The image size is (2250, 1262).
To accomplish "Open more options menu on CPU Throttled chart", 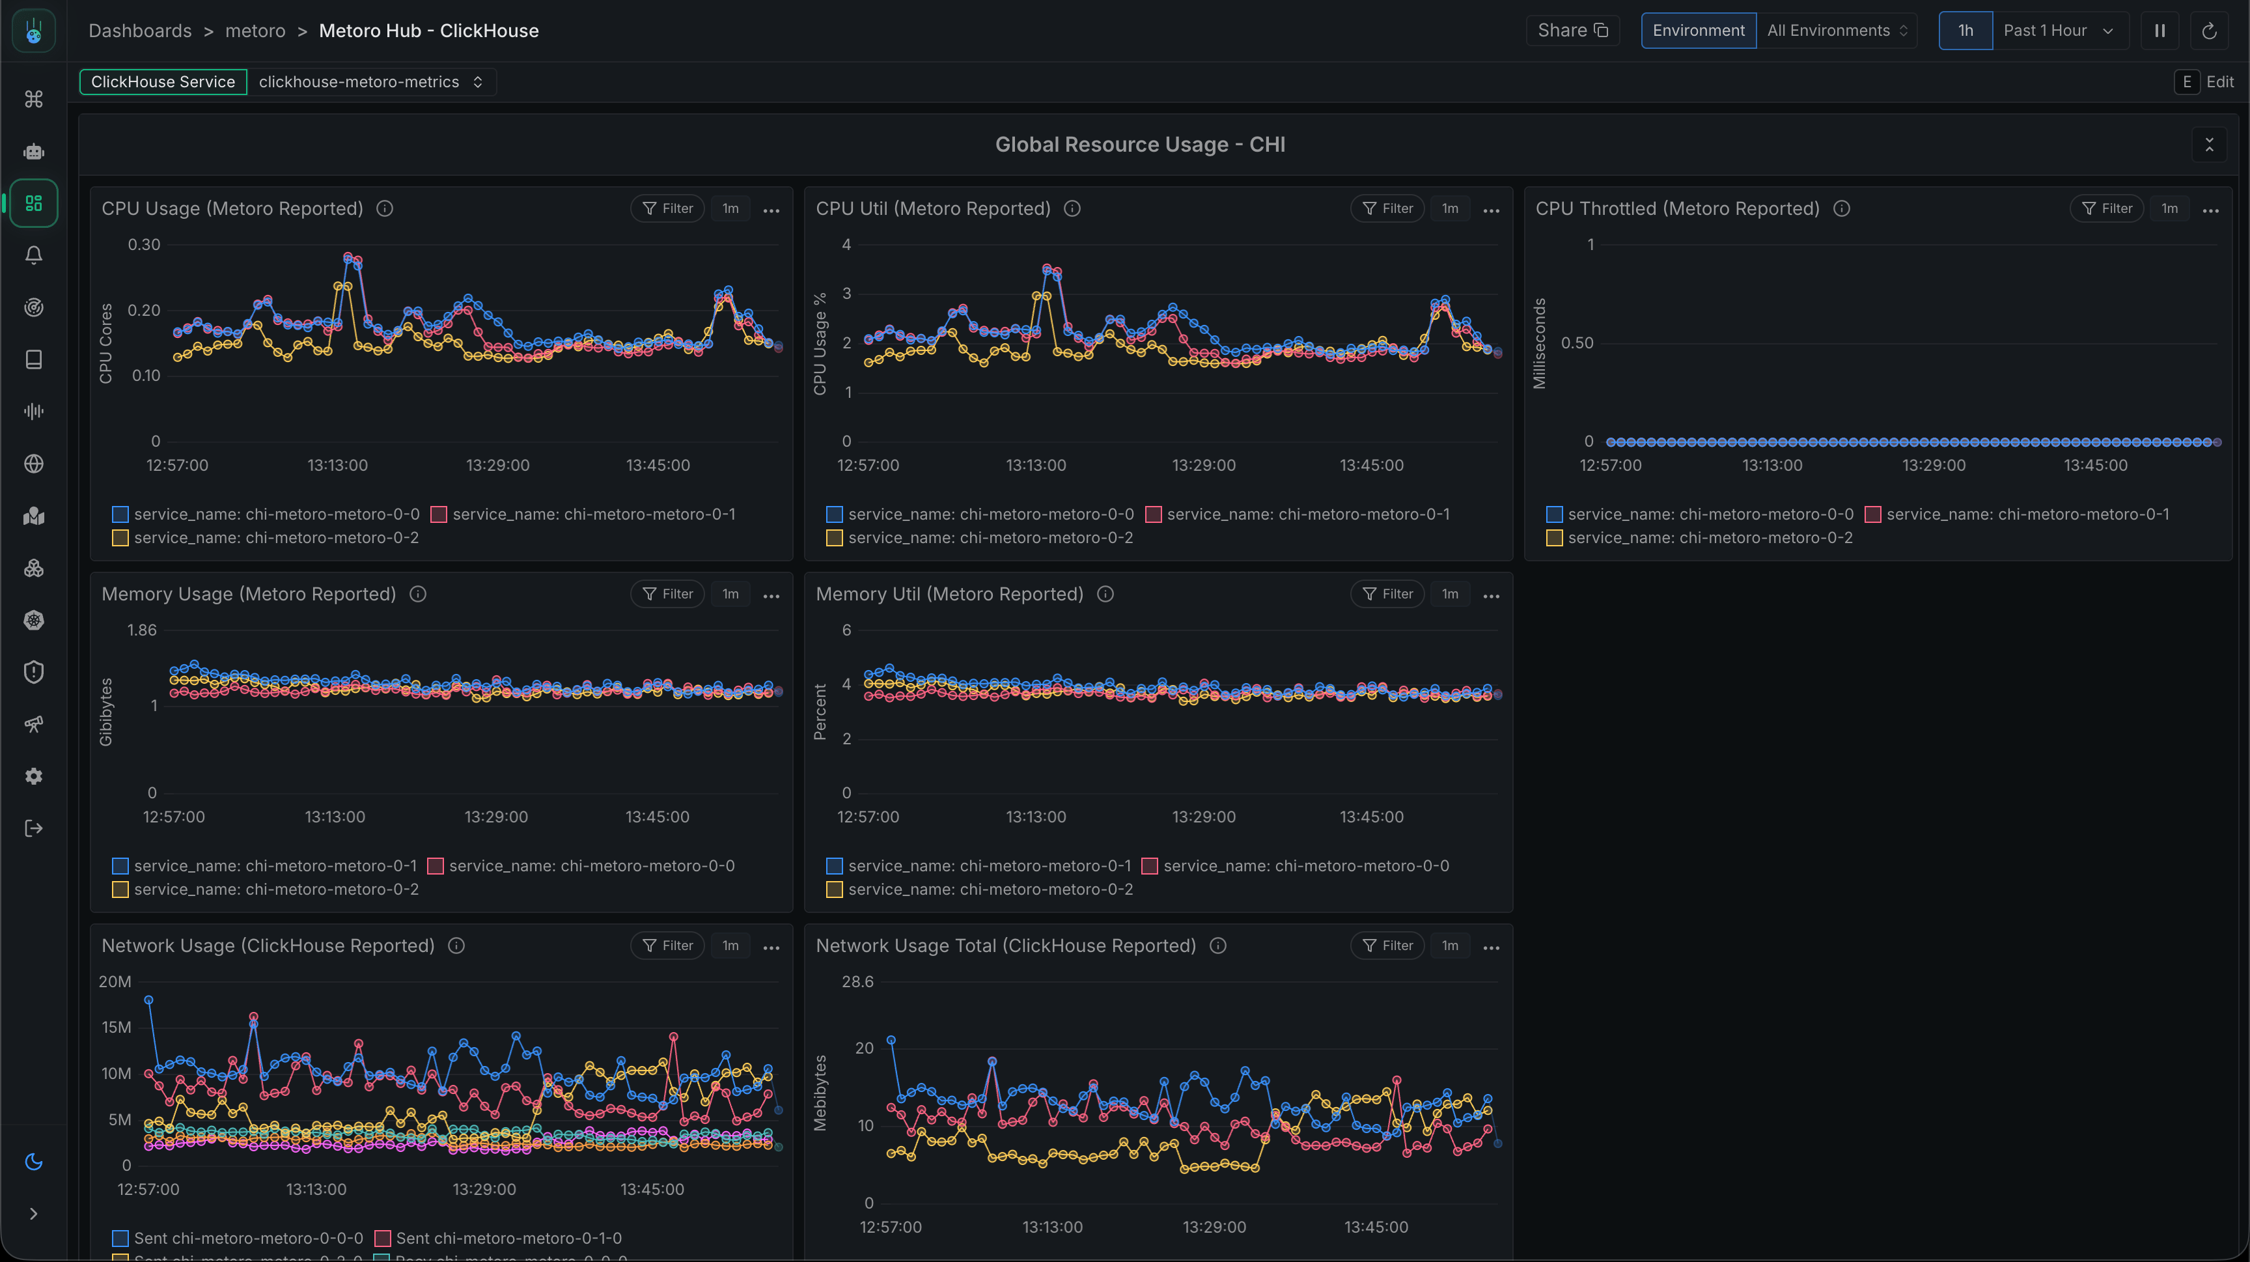I will click(x=2211, y=210).
